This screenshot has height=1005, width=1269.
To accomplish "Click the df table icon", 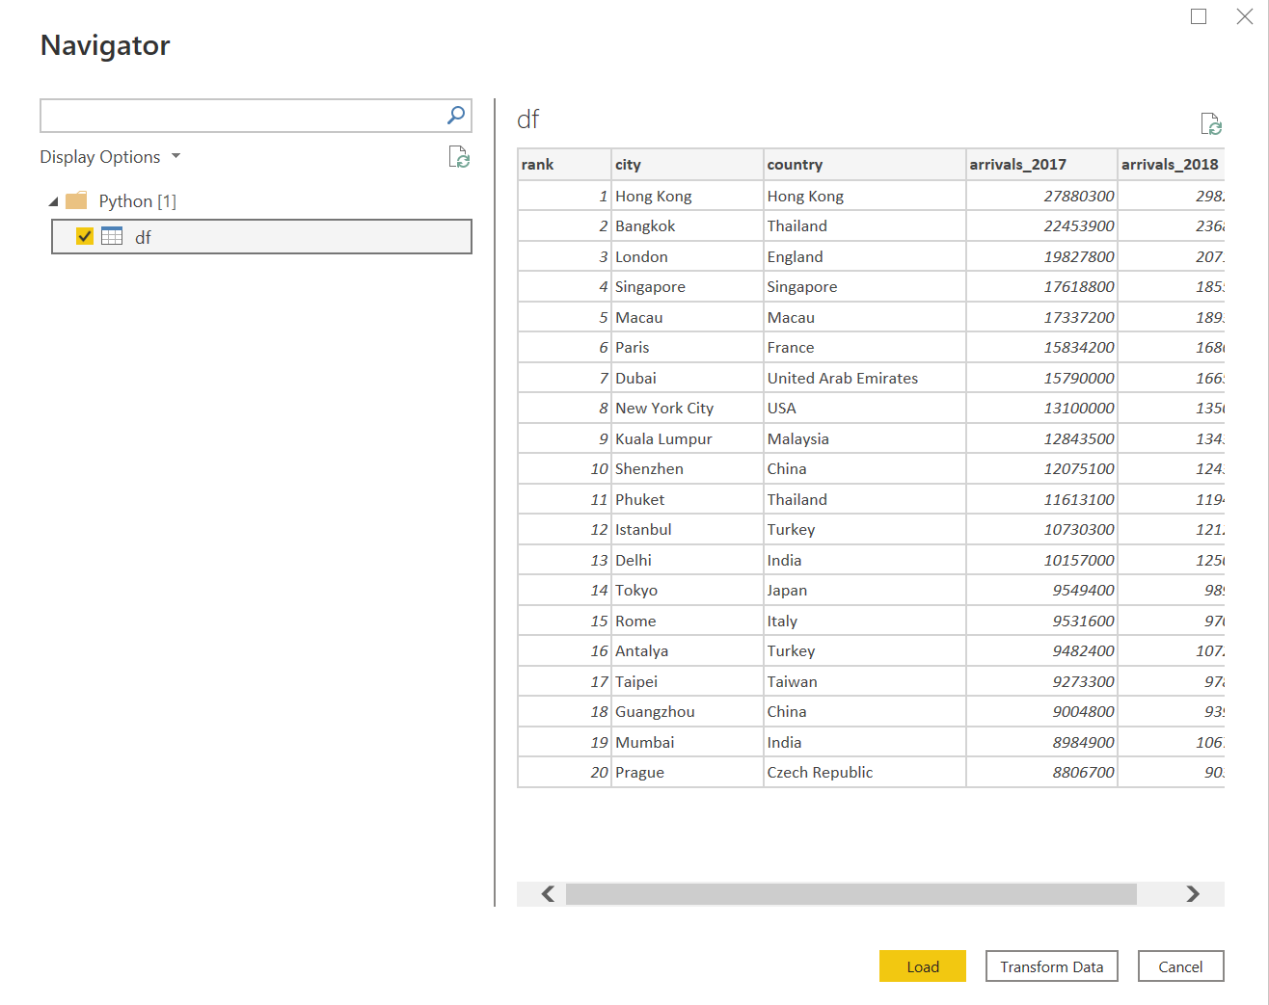I will click(112, 236).
